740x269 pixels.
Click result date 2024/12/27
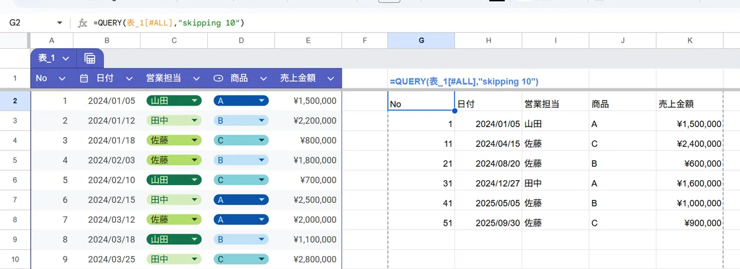pyautogui.click(x=498, y=184)
